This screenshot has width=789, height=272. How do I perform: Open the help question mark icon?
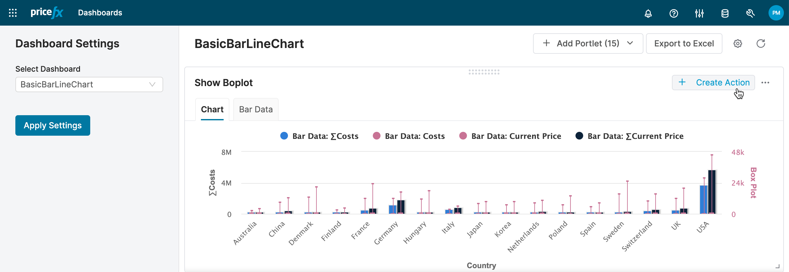coord(674,13)
